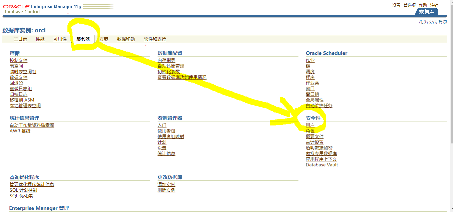Click the 角色 link
Screen dimensions: 453x212
[x=310, y=131]
